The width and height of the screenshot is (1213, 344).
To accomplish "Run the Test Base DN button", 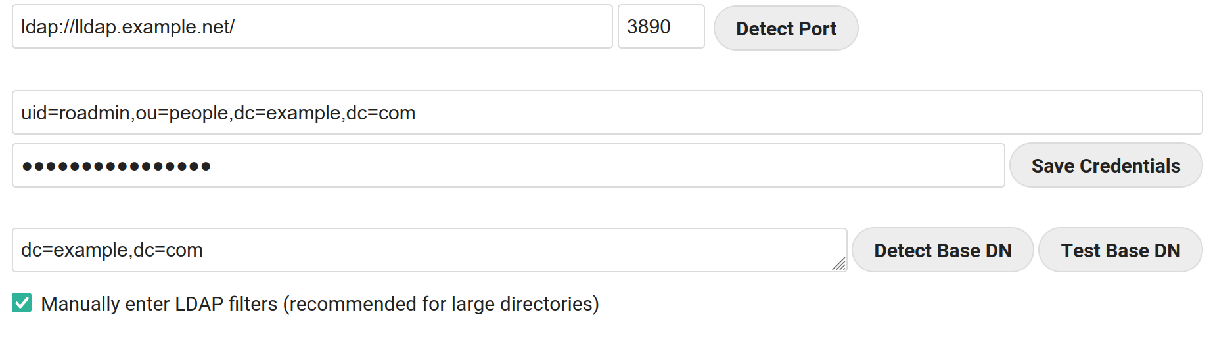I will pos(1120,250).
